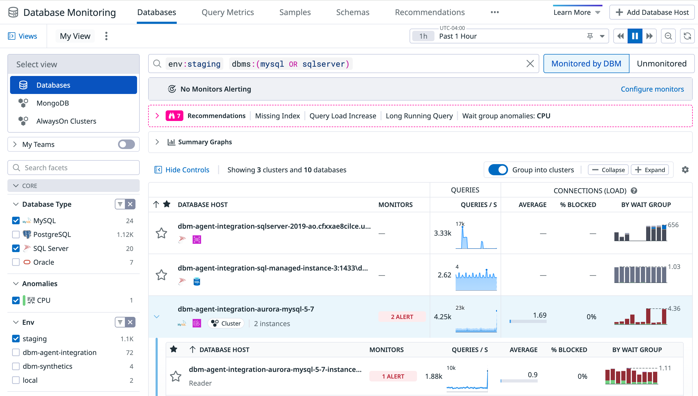
Task: Click the Database Type filter mode icon
Action: (120, 204)
